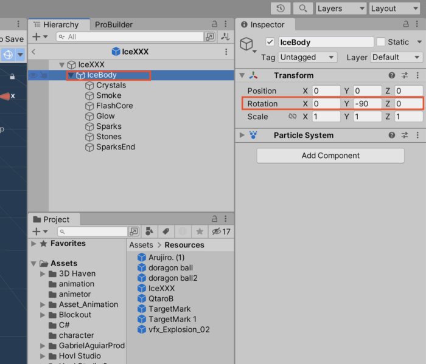Open the undo history icon in top toolbar
This screenshot has height=364, width=426.
281,9
